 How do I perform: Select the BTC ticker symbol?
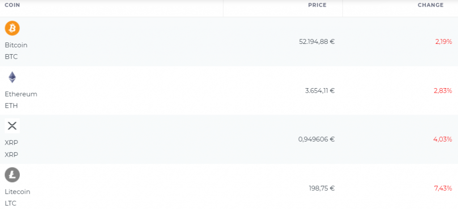(x=11, y=57)
